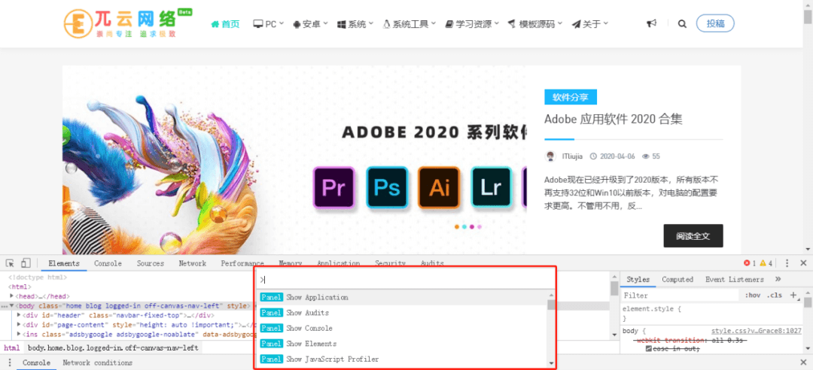The width and height of the screenshot is (813, 370).
Task: Expand the ins adsbygoogle element node
Action: (x=19, y=334)
